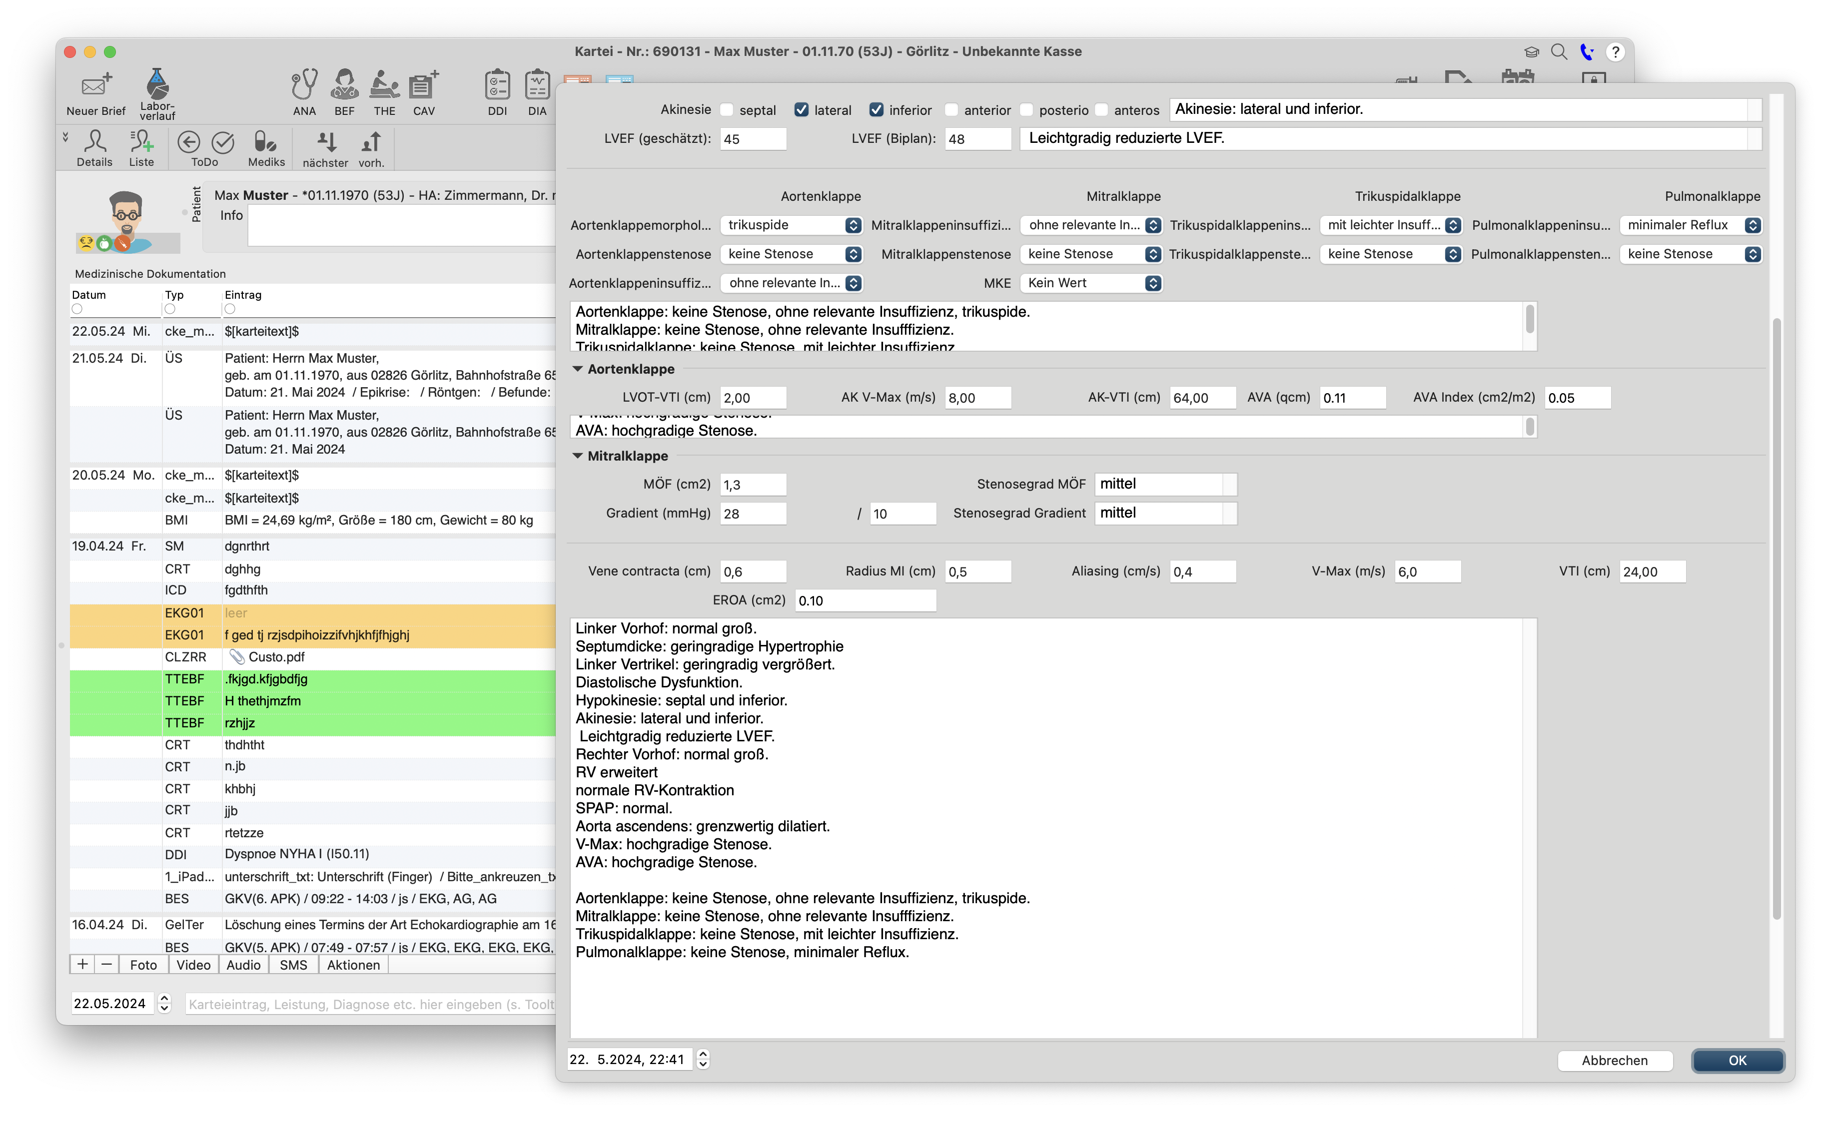Click the Liste icon
The height and width of the screenshot is (1122, 1831).
[x=141, y=140]
